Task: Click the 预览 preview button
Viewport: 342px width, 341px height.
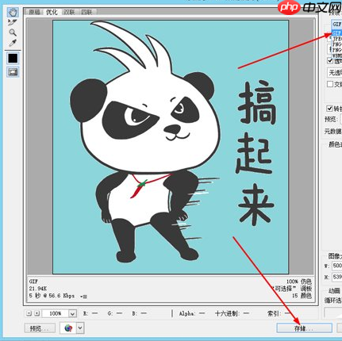Action: (x=40, y=328)
